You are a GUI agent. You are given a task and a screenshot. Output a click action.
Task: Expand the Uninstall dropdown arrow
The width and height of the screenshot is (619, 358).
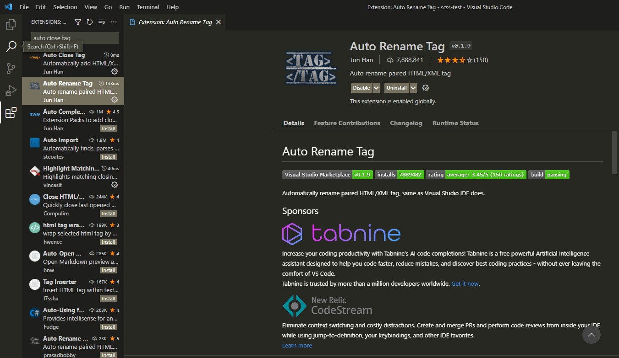413,88
